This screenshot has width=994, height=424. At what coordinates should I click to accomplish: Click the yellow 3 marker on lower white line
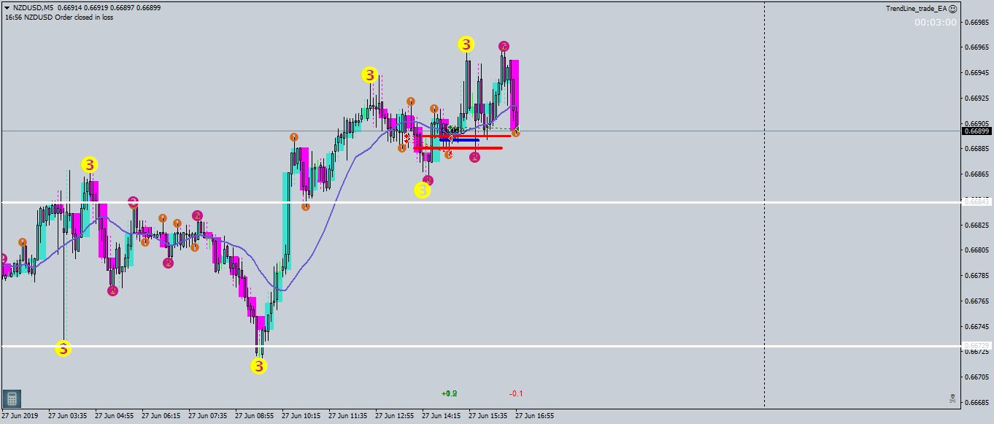(63, 348)
